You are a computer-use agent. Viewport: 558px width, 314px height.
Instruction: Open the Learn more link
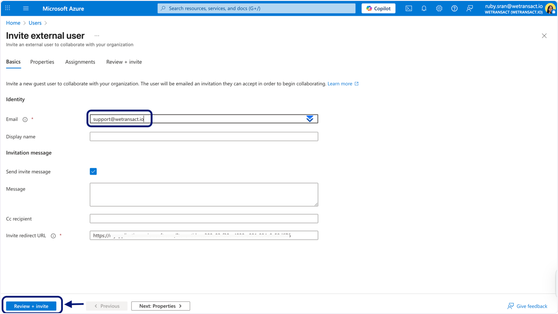(340, 84)
